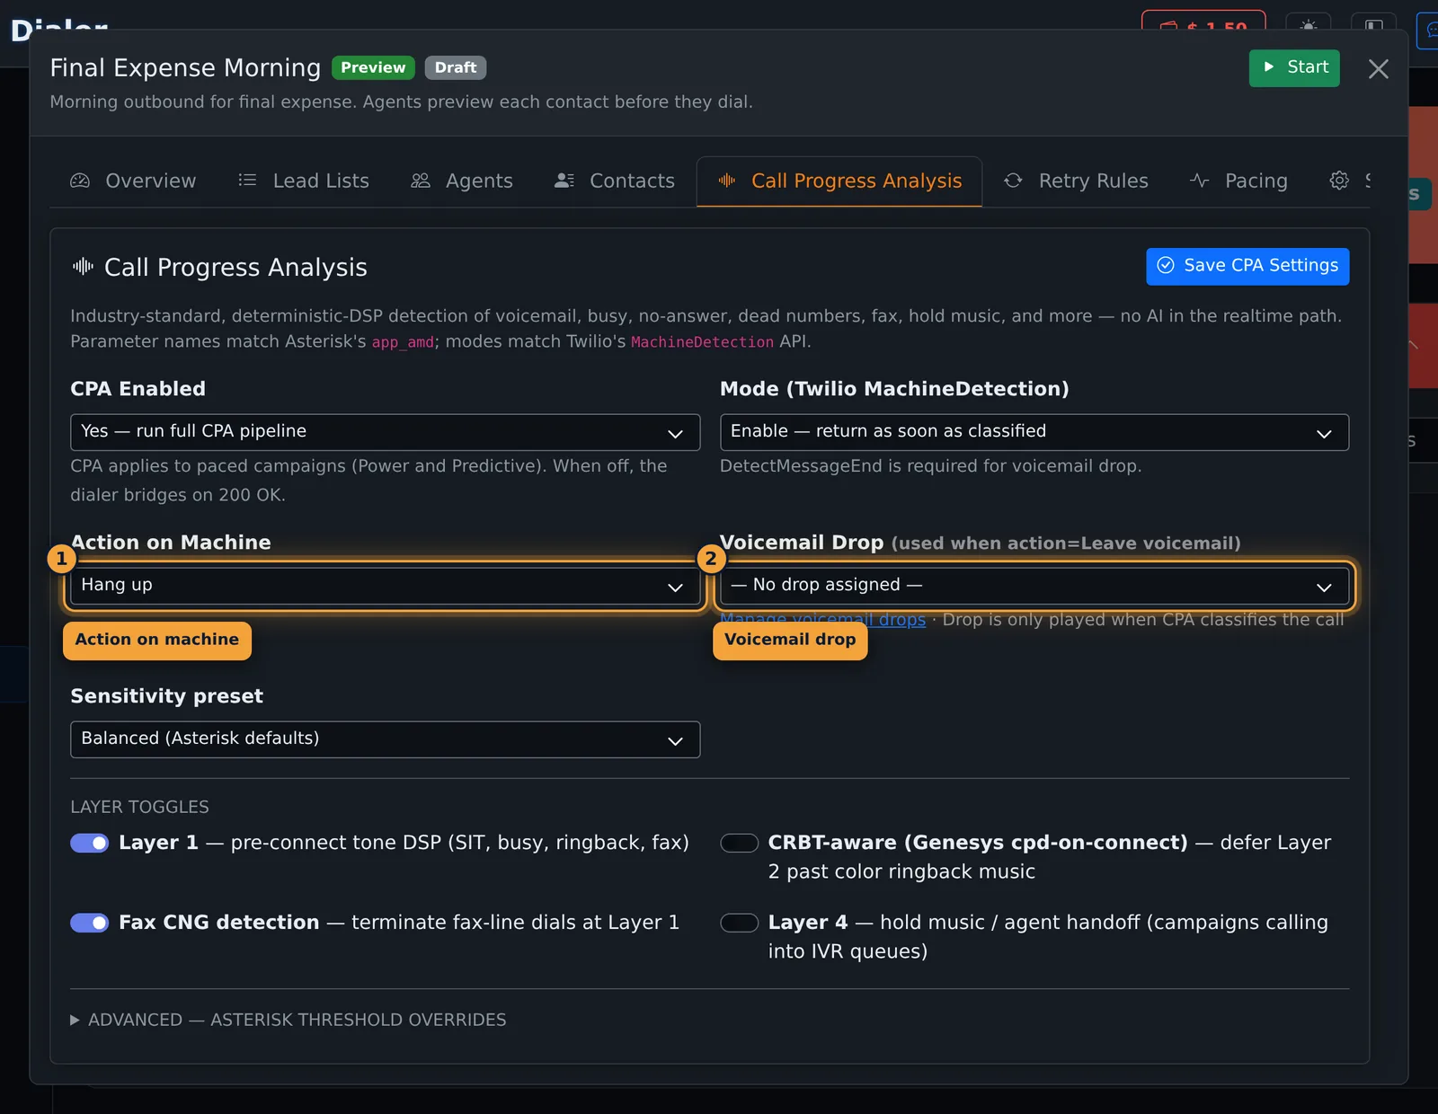
Task: Click the Final Expense Morning title
Action: (185, 67)
